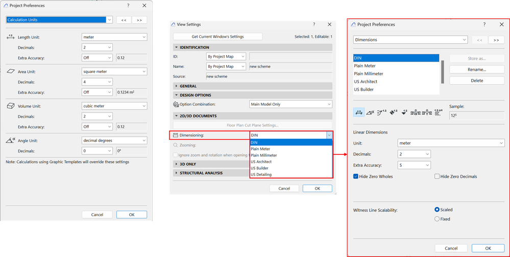Go to next page in Dimensions dialog

[x=496, y=40]
